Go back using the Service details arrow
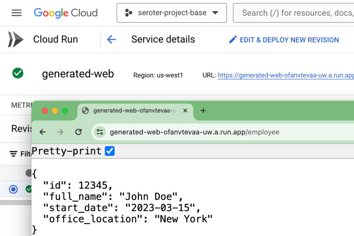This screenshot has width=354, height=236. (x=111, y=39)
